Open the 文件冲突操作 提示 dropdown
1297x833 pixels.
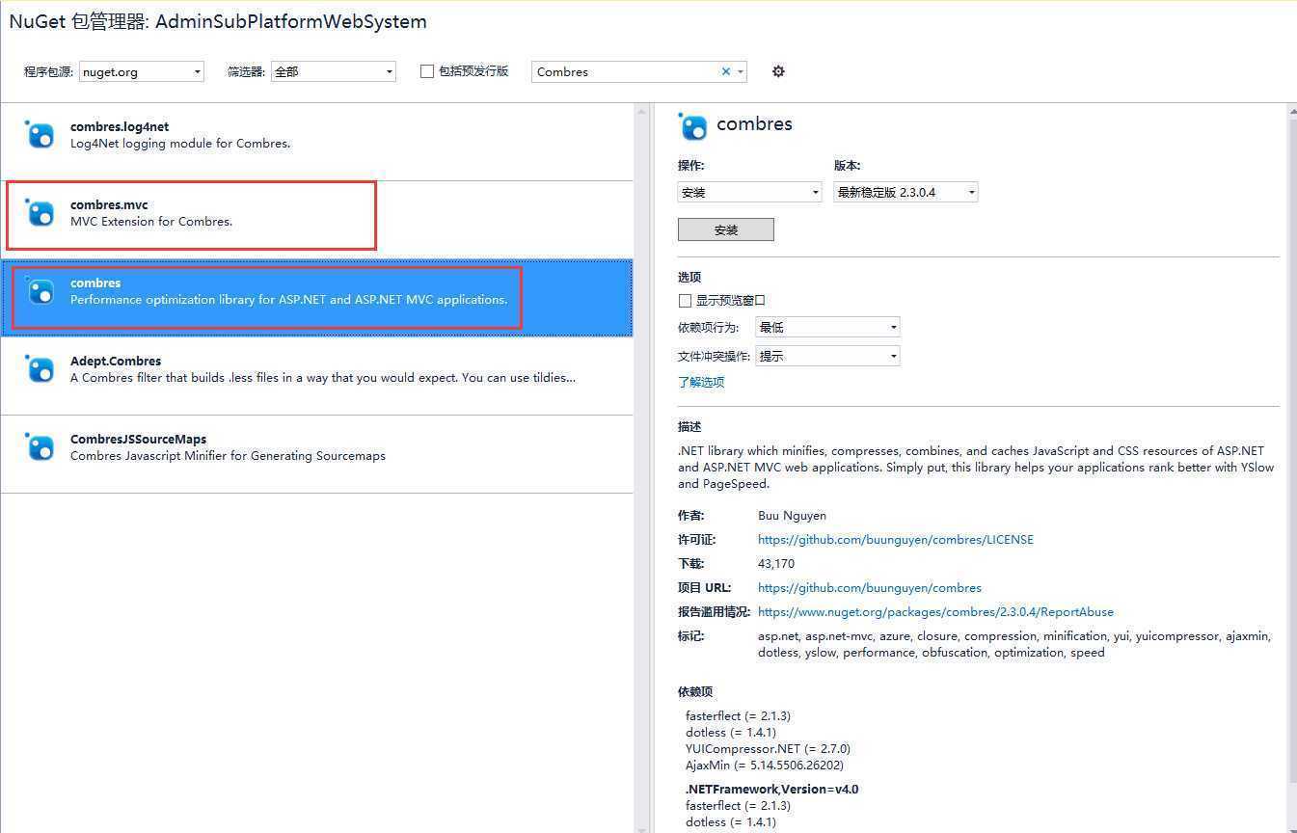(827, 356)
